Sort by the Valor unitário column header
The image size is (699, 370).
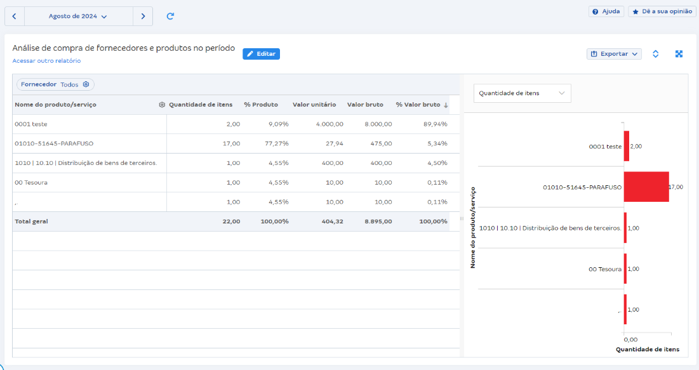pos(314,105)
